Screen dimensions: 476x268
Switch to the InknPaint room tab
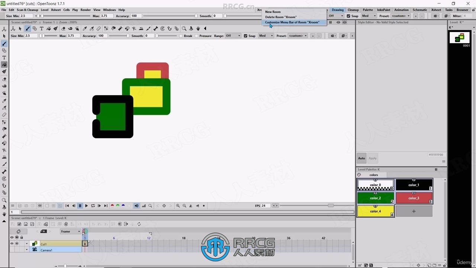coord(383,10)
